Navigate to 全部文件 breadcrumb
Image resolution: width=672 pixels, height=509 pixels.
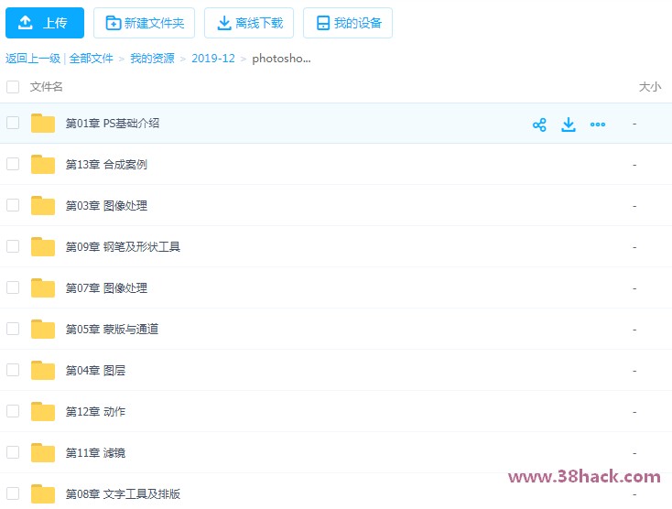(91, 59)
